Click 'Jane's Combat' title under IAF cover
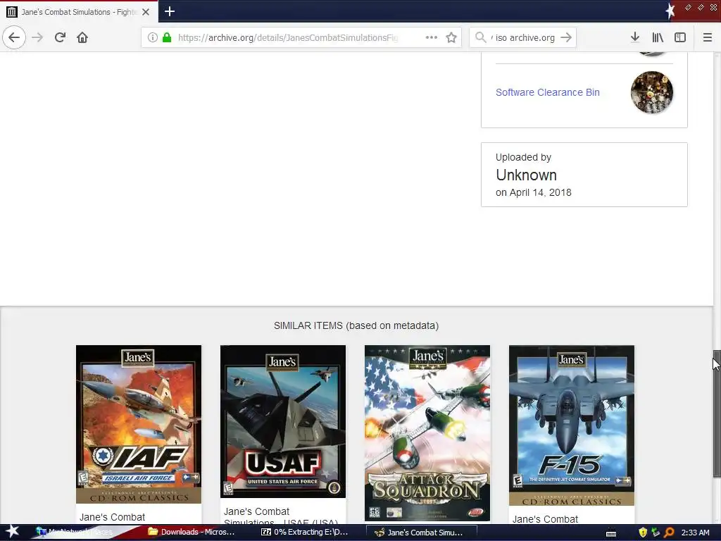The image size is (721, 541). pos(112,517)
